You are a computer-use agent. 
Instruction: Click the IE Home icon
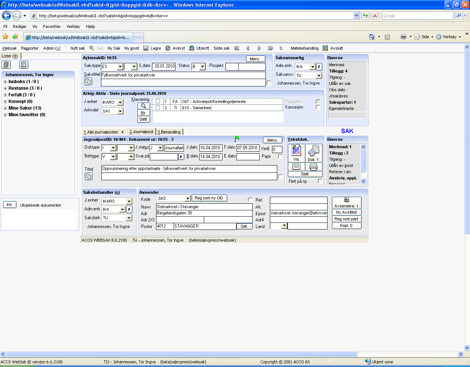372,37
